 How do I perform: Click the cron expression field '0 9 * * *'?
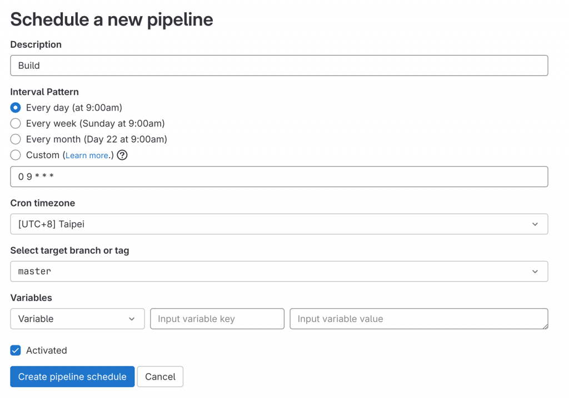[x=279, y=177]
